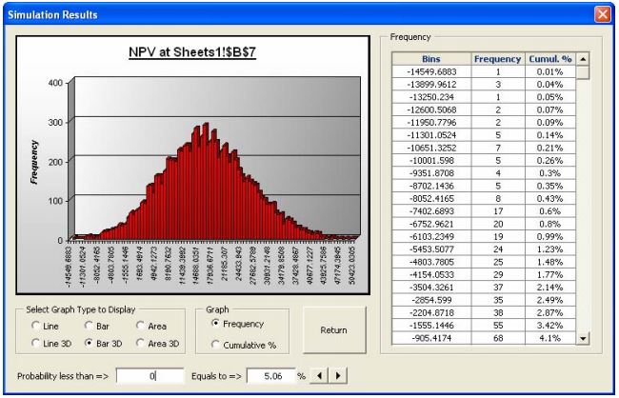The image size is (619, 398).
Task: Click cumulative value 4.1%
Action: click(550, 338)
